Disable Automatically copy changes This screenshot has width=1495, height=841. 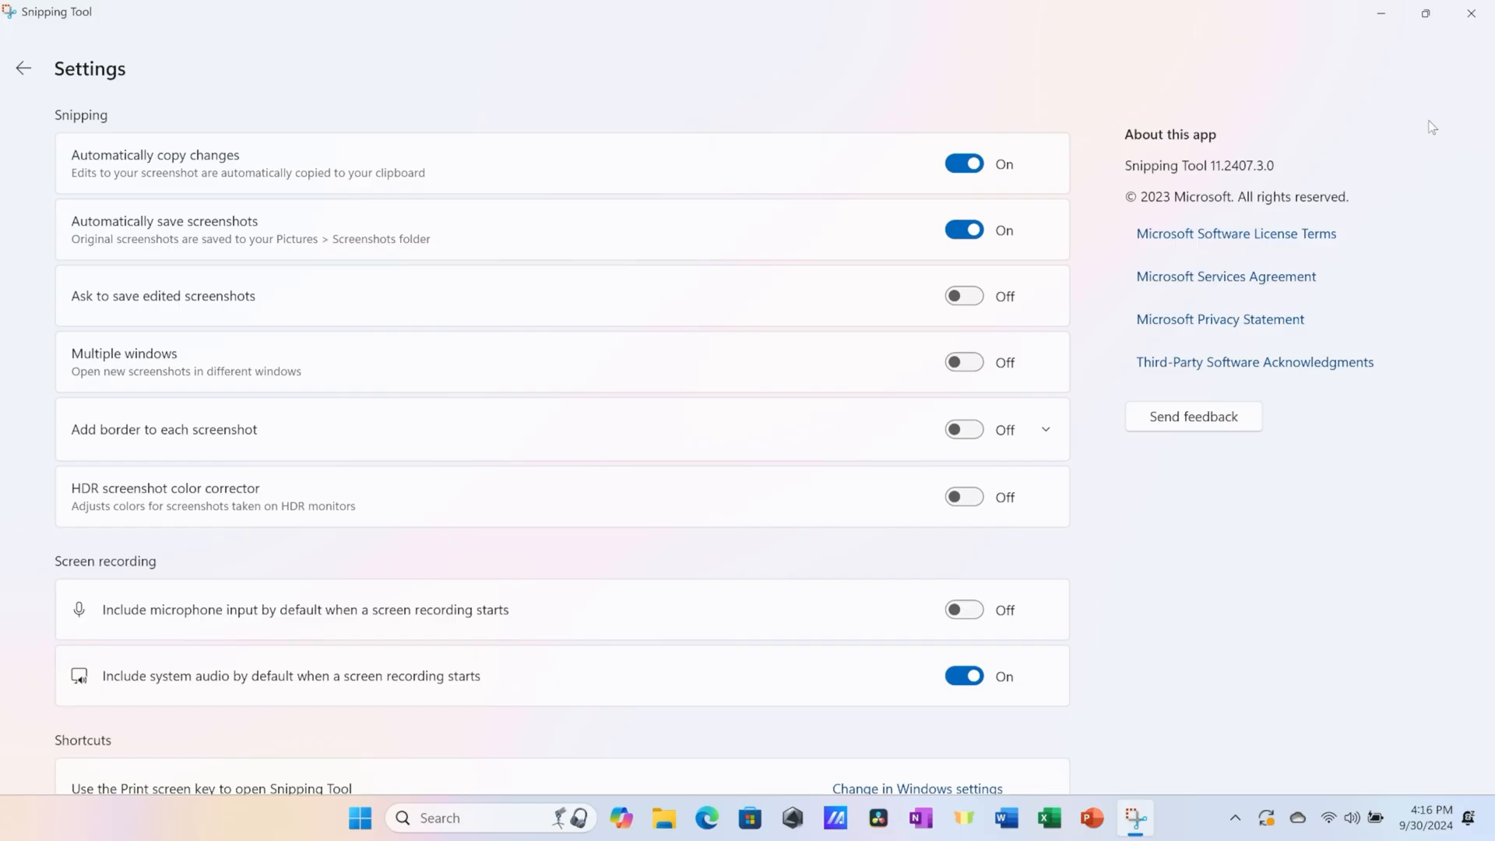pos(964,163)
